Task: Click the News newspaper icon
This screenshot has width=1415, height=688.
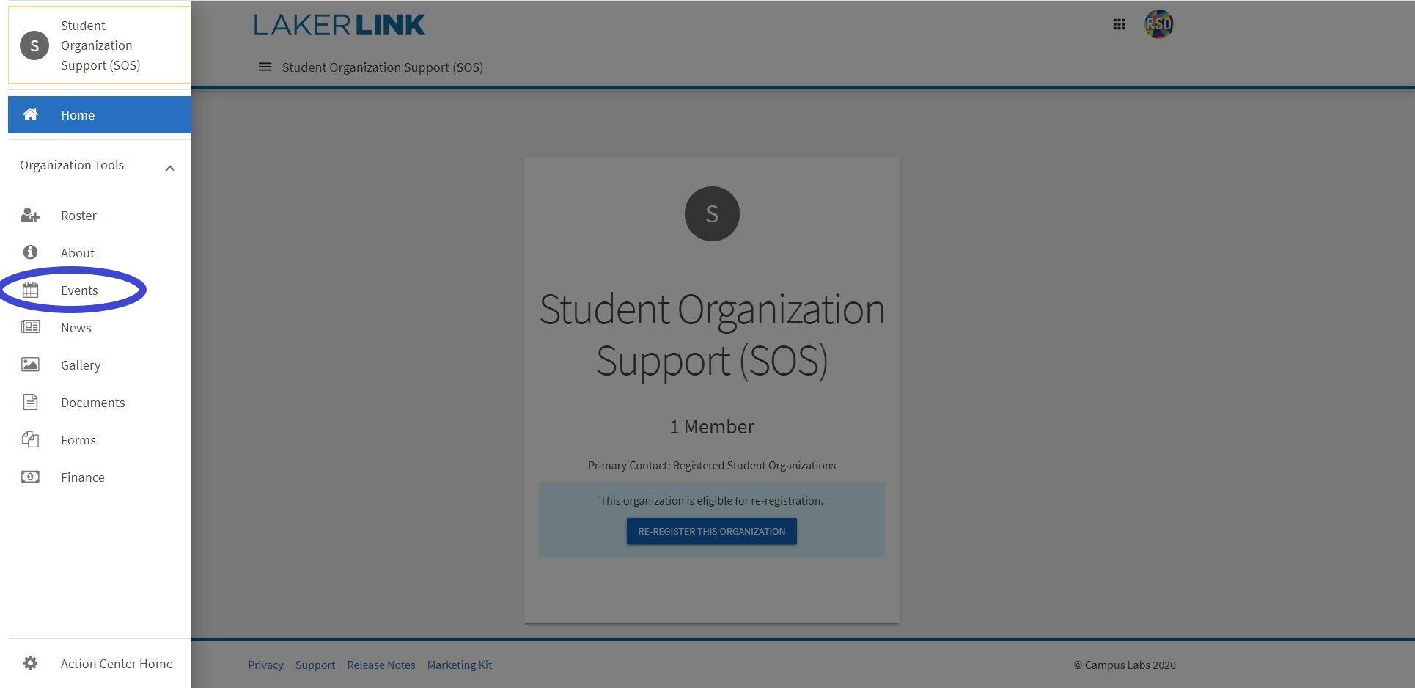Action: pos(30,327)
